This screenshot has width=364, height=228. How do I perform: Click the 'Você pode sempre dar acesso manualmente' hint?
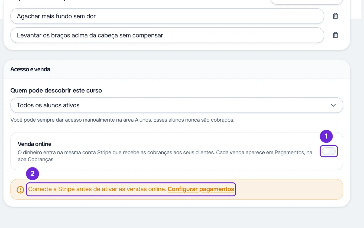pos(122,120)
